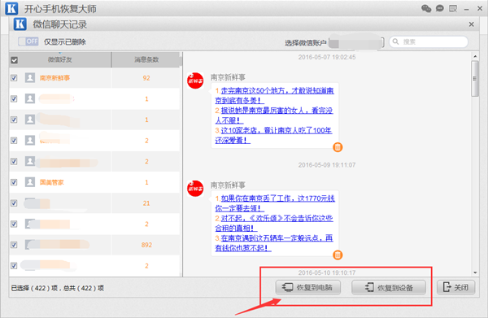This screenshot has width=488, height=318.
Task: Toggle the 仅显示已删除 OFF switch
Action: pyautogui.click(x=28, y=41)
